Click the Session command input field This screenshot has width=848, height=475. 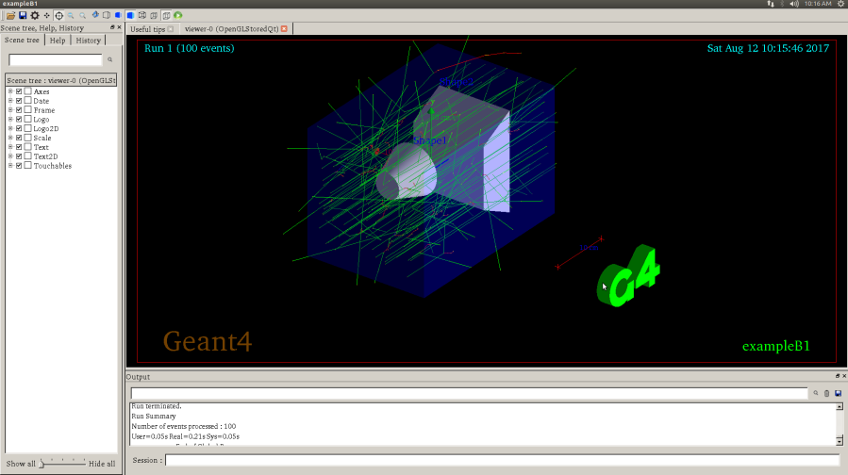pyautogui.click(x=502, y=461)
